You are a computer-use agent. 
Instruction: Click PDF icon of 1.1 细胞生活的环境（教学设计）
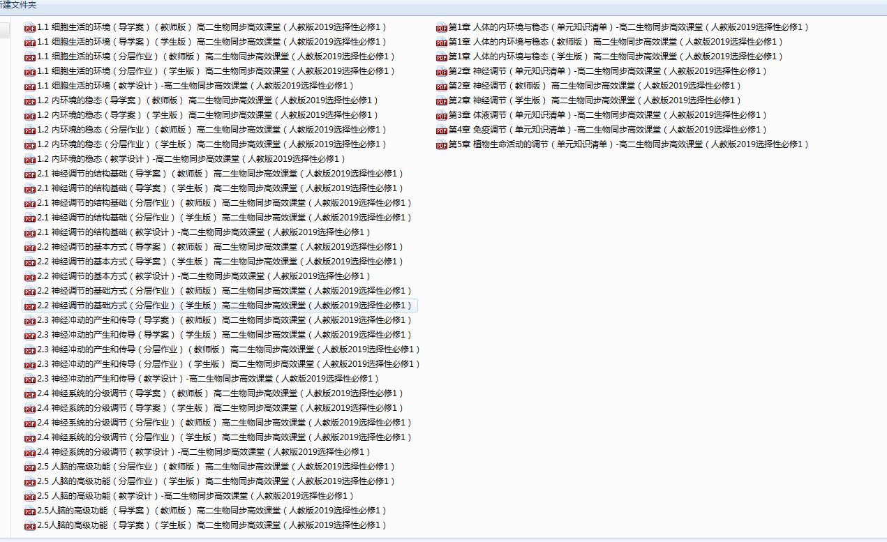[x=29, y=86]
